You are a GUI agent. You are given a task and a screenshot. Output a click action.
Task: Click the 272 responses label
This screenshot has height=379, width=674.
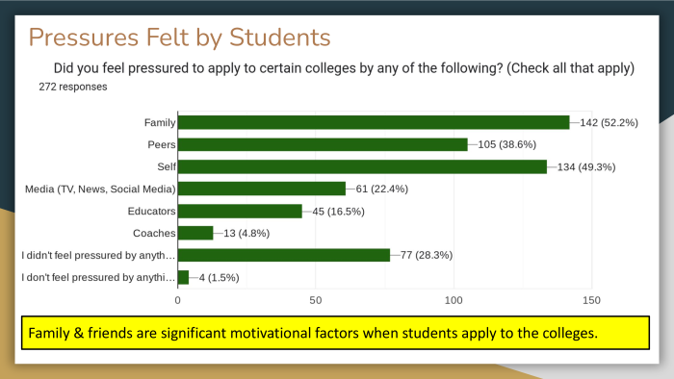pos(73,87)
